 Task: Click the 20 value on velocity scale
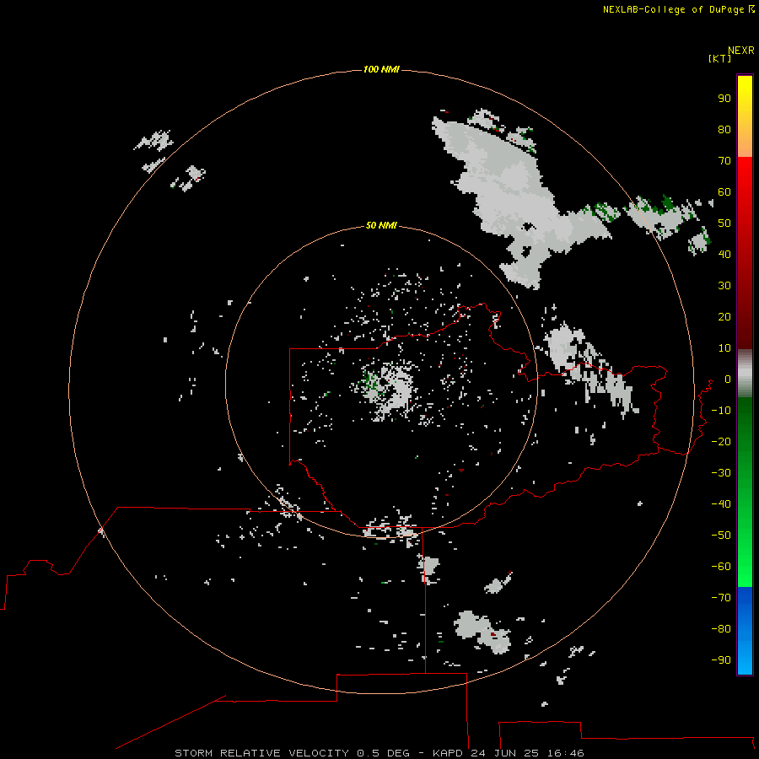pyautogui.click(x=724, y=317)
